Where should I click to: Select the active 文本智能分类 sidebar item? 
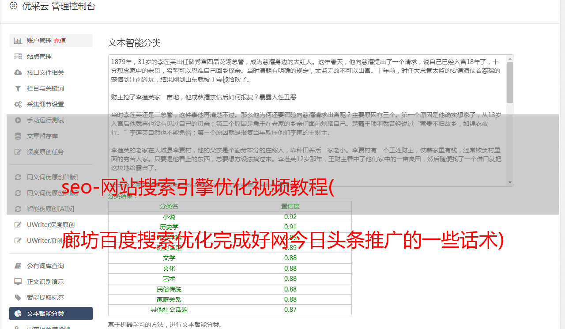[51, 314]
